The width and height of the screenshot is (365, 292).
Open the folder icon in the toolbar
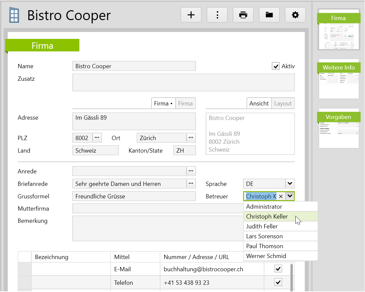click(x=269, y=15)
